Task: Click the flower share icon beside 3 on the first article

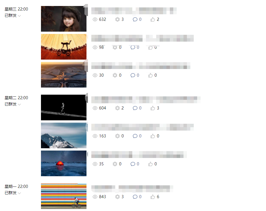Action: coord(117,19)
